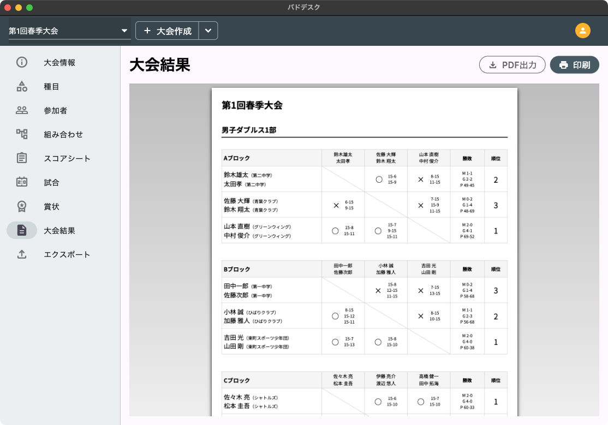Screen dimensions: 608x425
Task: Click the people icon beside 参加者
Action: [x=22, y=110]
